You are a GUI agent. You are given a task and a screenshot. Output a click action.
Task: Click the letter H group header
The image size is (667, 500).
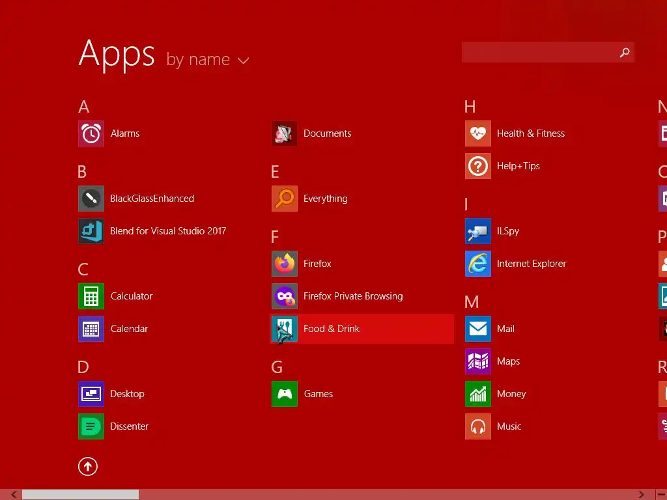470,107
